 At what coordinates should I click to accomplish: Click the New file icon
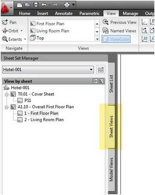point(19,5)
